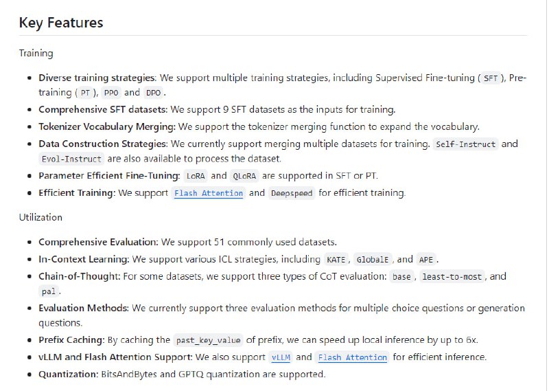The height and width of the screenshot is (391, 549).
Task: Open the vLLM link
Action: pos(280,357)
